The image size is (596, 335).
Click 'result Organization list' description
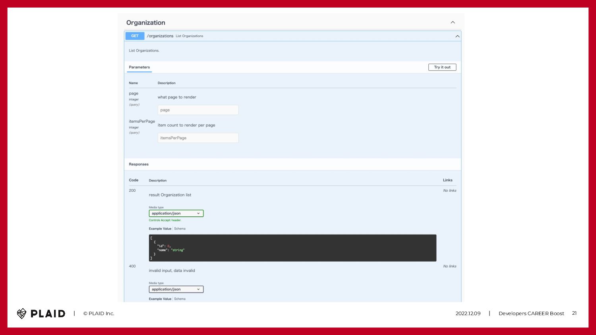click(170, 195)
